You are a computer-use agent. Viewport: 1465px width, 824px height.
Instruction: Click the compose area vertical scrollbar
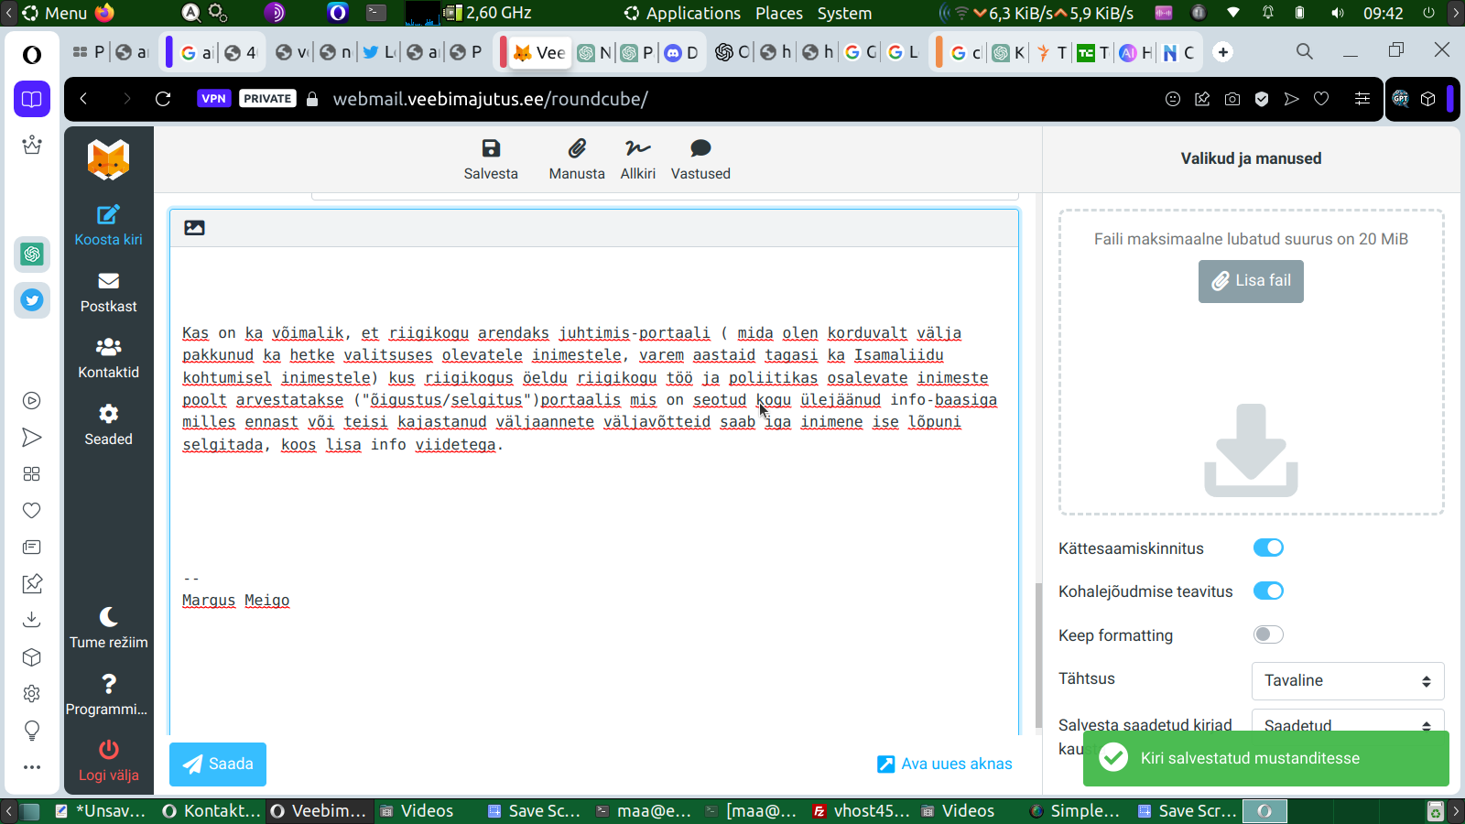pos(1038,656)
